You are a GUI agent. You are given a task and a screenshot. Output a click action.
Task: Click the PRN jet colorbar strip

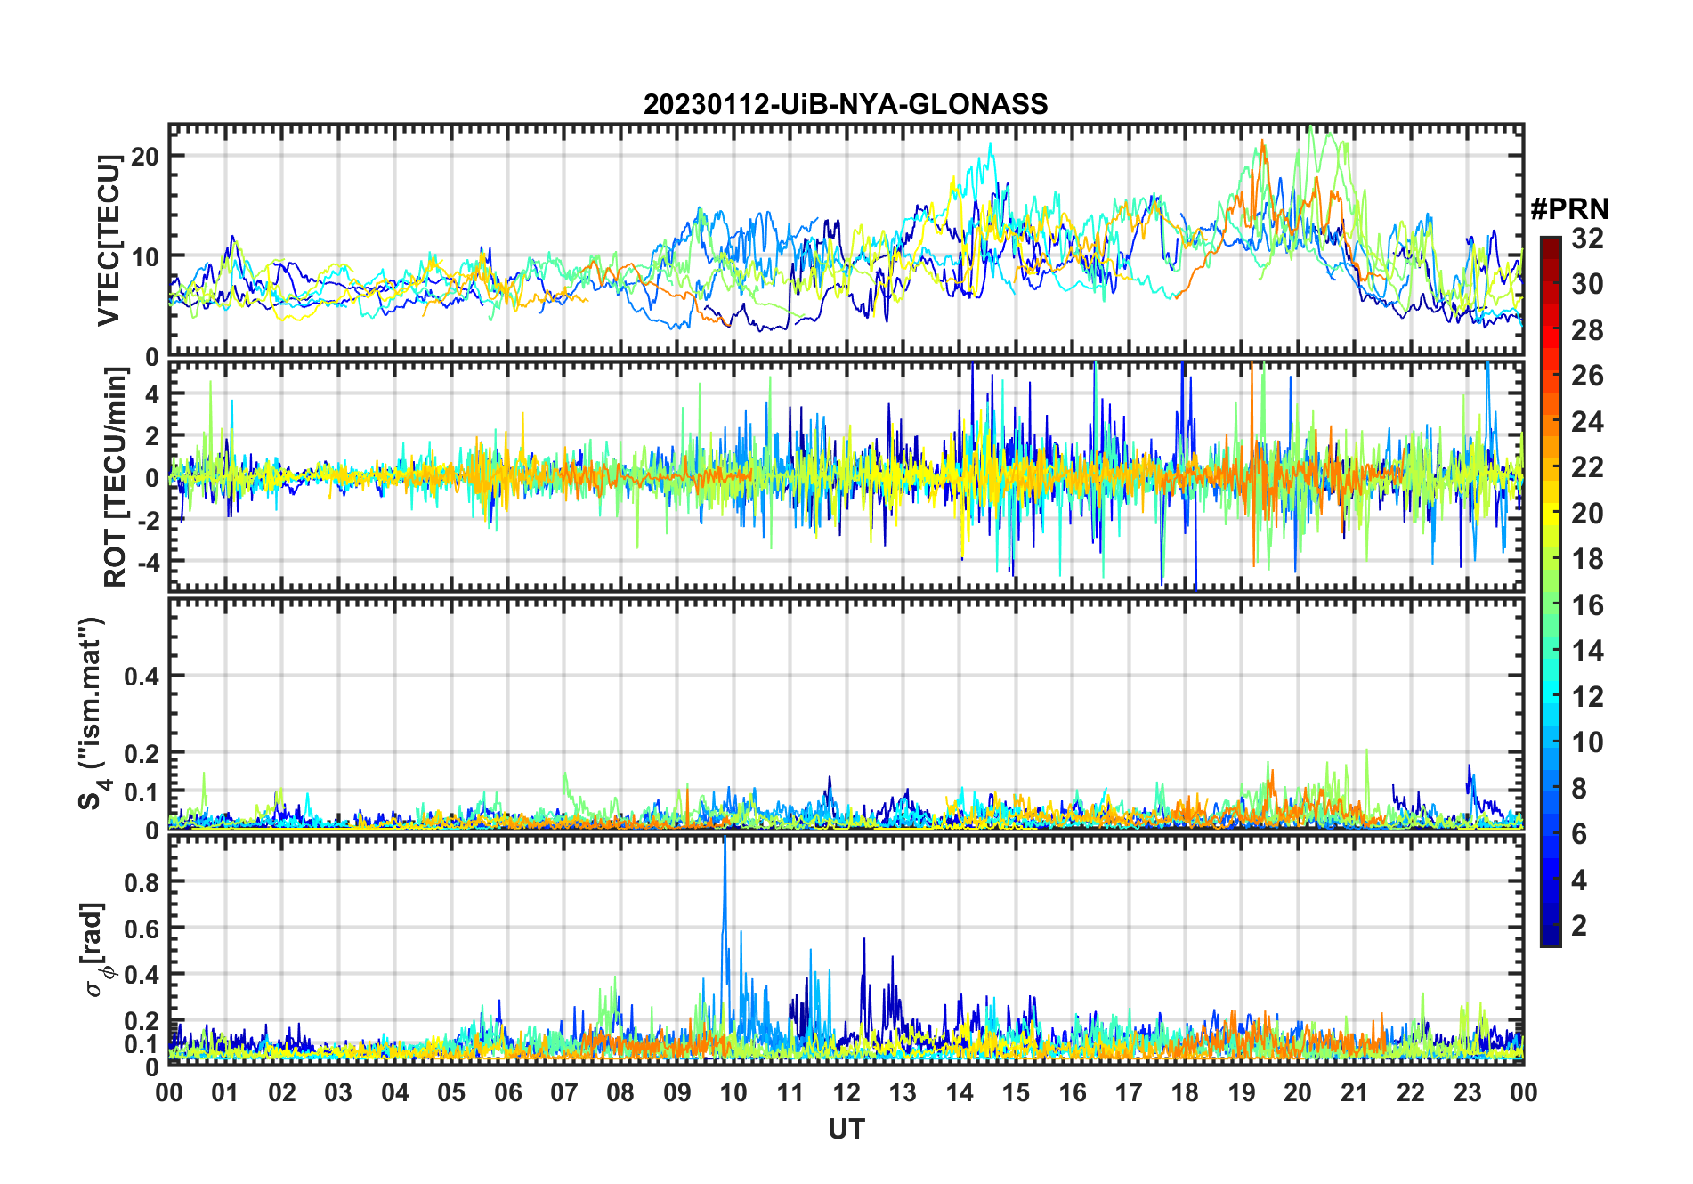[x=1551, y=591]
